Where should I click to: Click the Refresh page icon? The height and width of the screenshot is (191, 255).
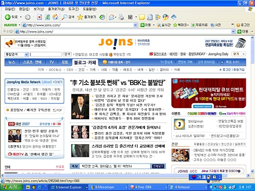pyautogui.click(x=47, y=17)
